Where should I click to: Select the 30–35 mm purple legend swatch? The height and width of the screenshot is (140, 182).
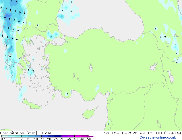click(x=65, y=136)
